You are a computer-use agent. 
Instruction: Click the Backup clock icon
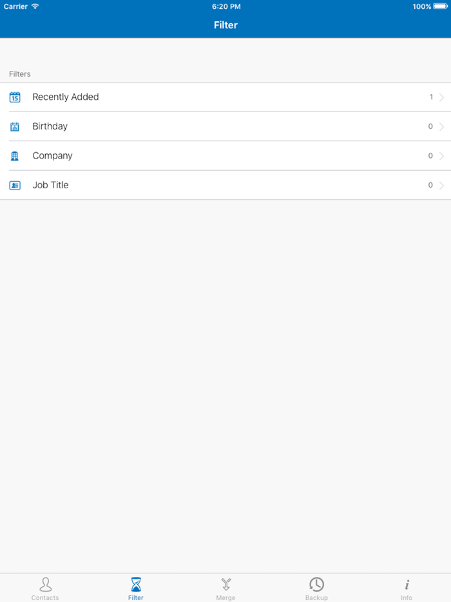[x=316, y=584]
